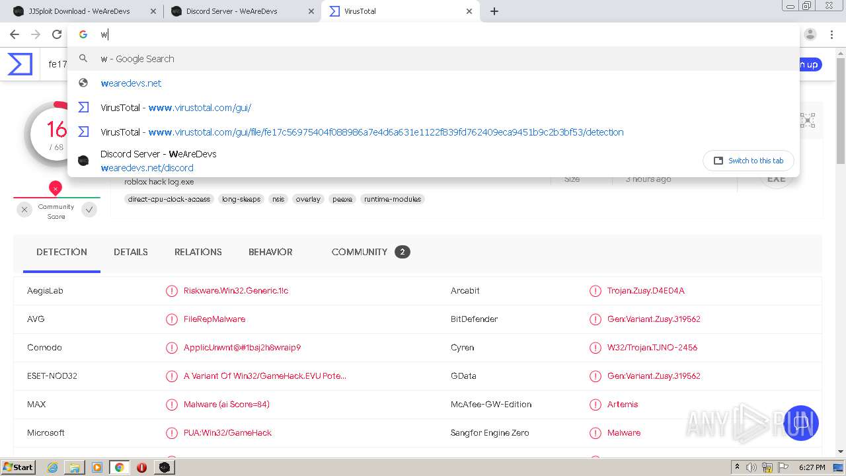Open the RELATIONS tab
The image size is (846, 476).
tap(198, 252)
